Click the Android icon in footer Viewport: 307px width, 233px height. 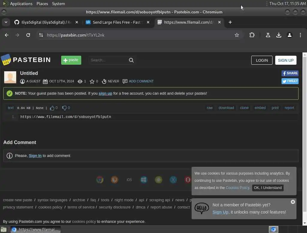tap(159, 180)
